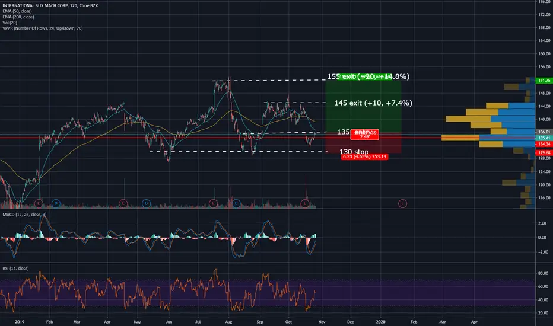The height and width of the screenshot is (326, 553).
Task: Click the 160.00 price axis value
Action: click(545, 53)
